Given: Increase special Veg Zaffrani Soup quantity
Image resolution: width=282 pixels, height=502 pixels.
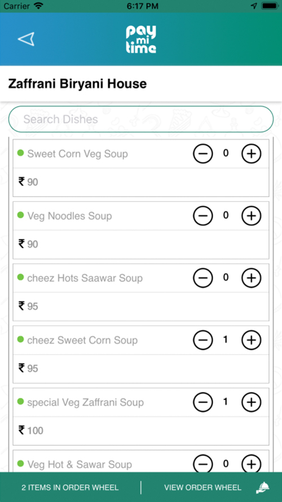Looking at the screenshot, I should pos(251,402).
